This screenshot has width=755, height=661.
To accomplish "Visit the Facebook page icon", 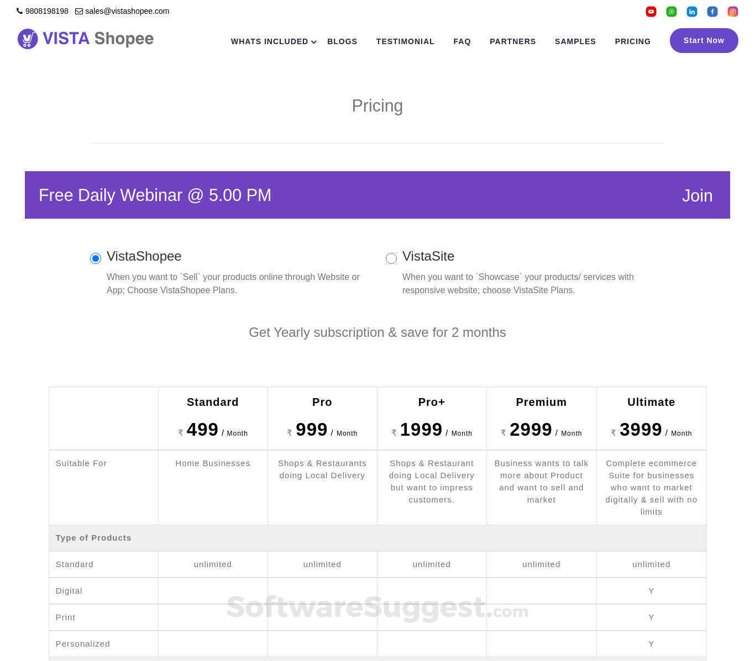I will [712, 12].
